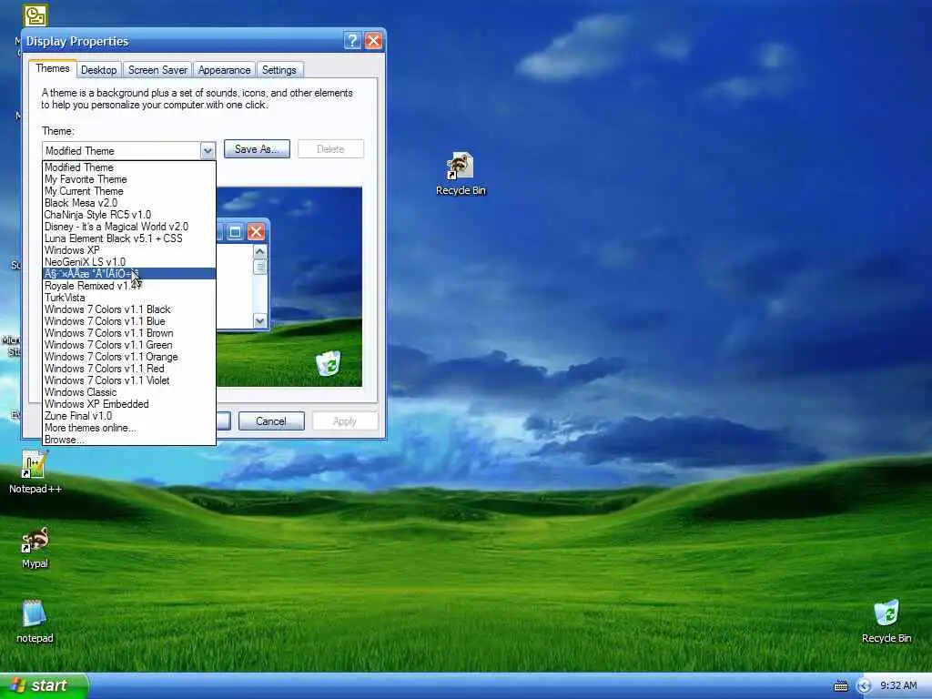Click the keyboard icon in the system tray
Viewport: 932px width, 699px height.
point(840,686)
